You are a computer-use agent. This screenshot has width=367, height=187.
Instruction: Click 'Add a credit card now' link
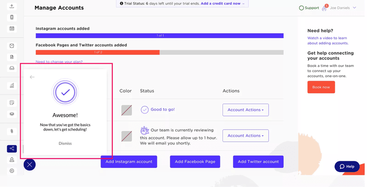coord(223,4)
